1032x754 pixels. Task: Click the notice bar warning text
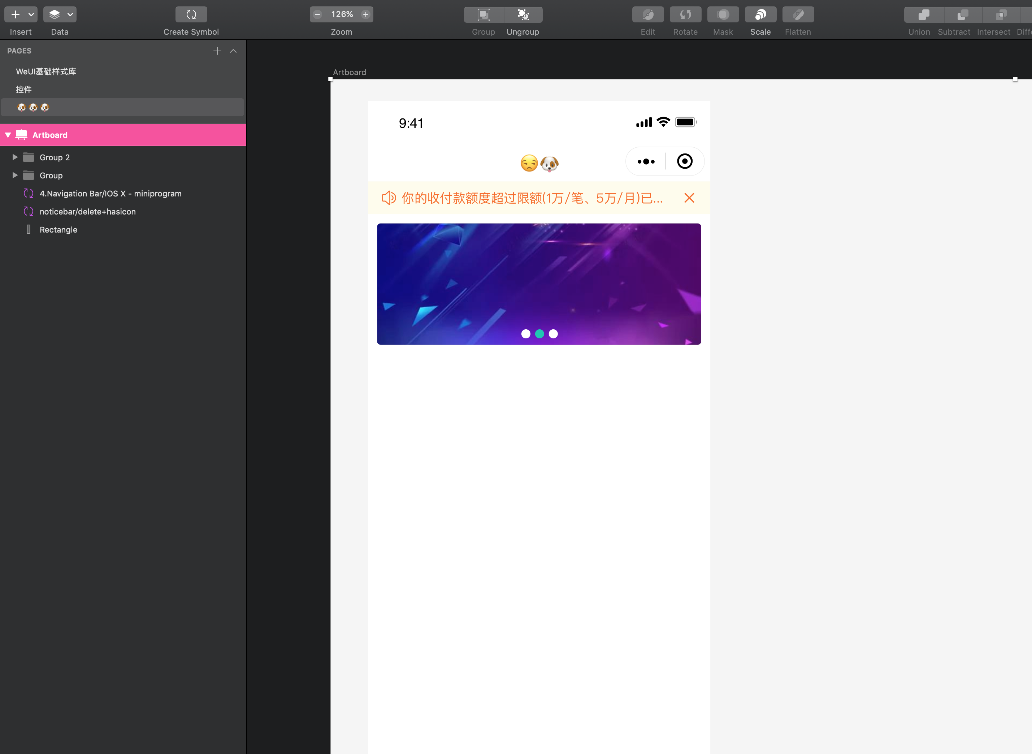tap(532, 198)
